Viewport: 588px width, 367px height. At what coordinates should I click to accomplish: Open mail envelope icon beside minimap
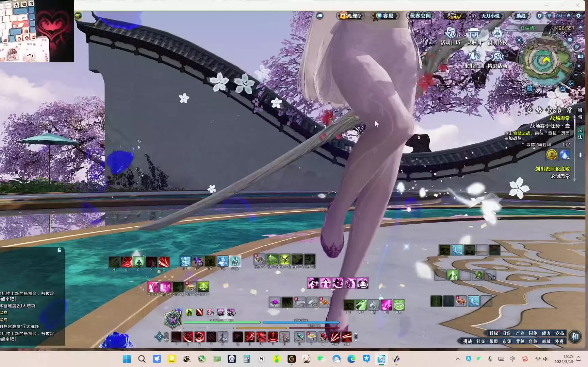[570, 40]
